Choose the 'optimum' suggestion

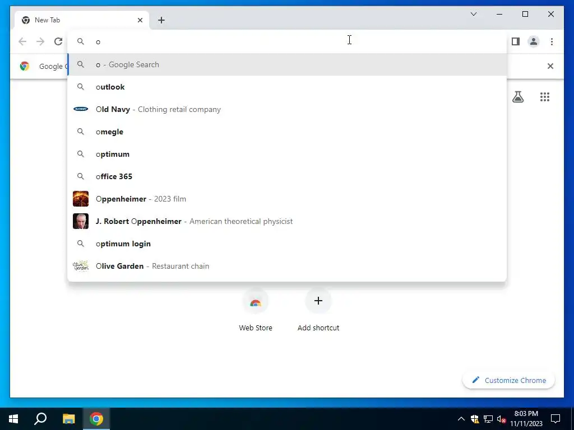pos(288,154)
